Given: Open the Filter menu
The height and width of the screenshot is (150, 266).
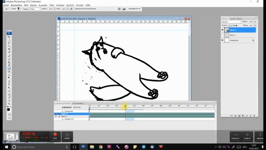Looking at the screenshot, I should tap(52, 5).
